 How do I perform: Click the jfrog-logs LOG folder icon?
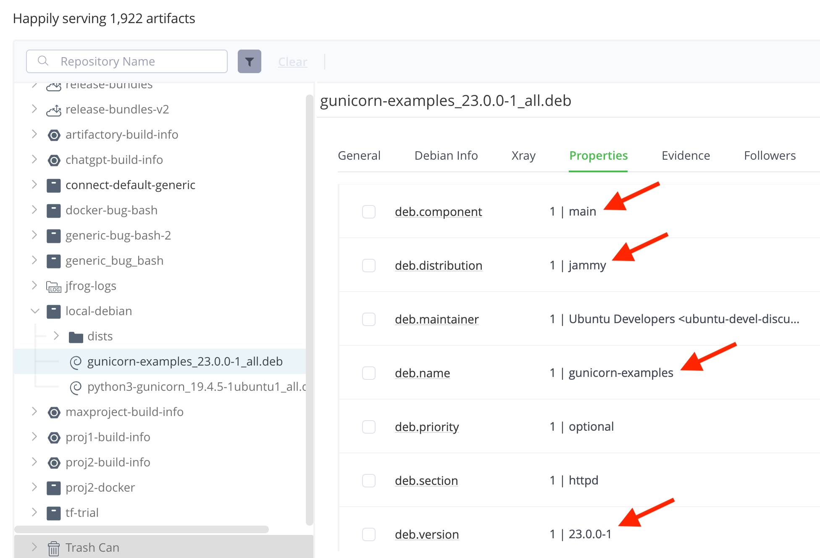click(x=53, y=287)
